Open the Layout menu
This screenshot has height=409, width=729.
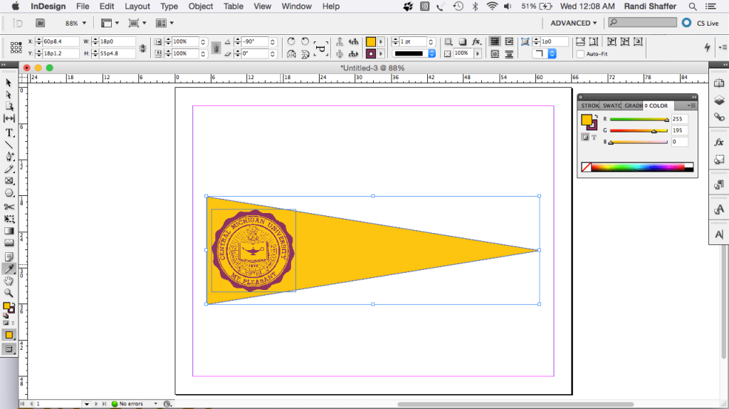coord(137,6)
